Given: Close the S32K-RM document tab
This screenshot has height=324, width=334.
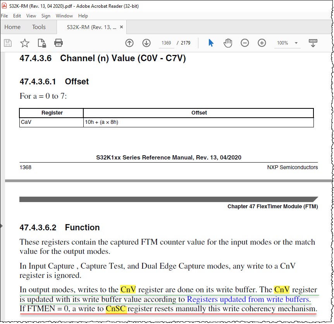Looking at the screenshot, I should 121,27.
